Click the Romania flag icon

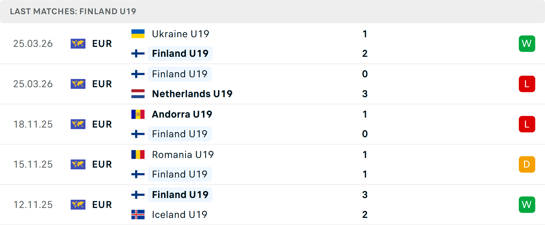coord(138,155)
